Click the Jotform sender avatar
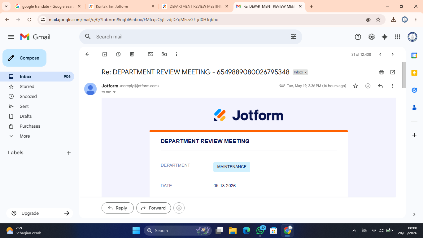The height and width of the screenshot is (238, 423). (x=90, y=89)
